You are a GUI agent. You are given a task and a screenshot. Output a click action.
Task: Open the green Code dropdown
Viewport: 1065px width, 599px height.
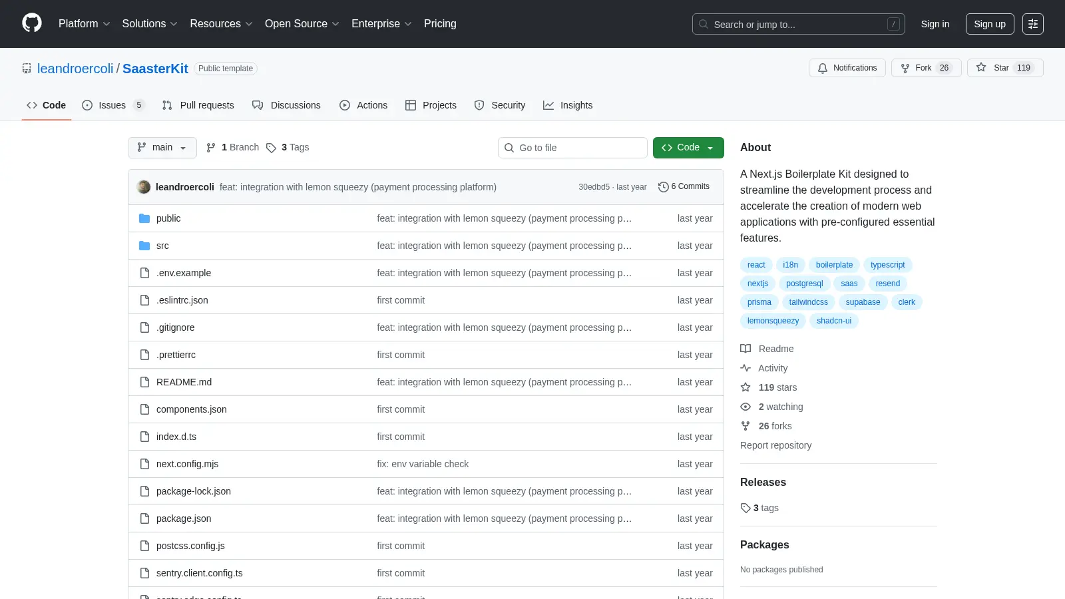coord(688,148)
